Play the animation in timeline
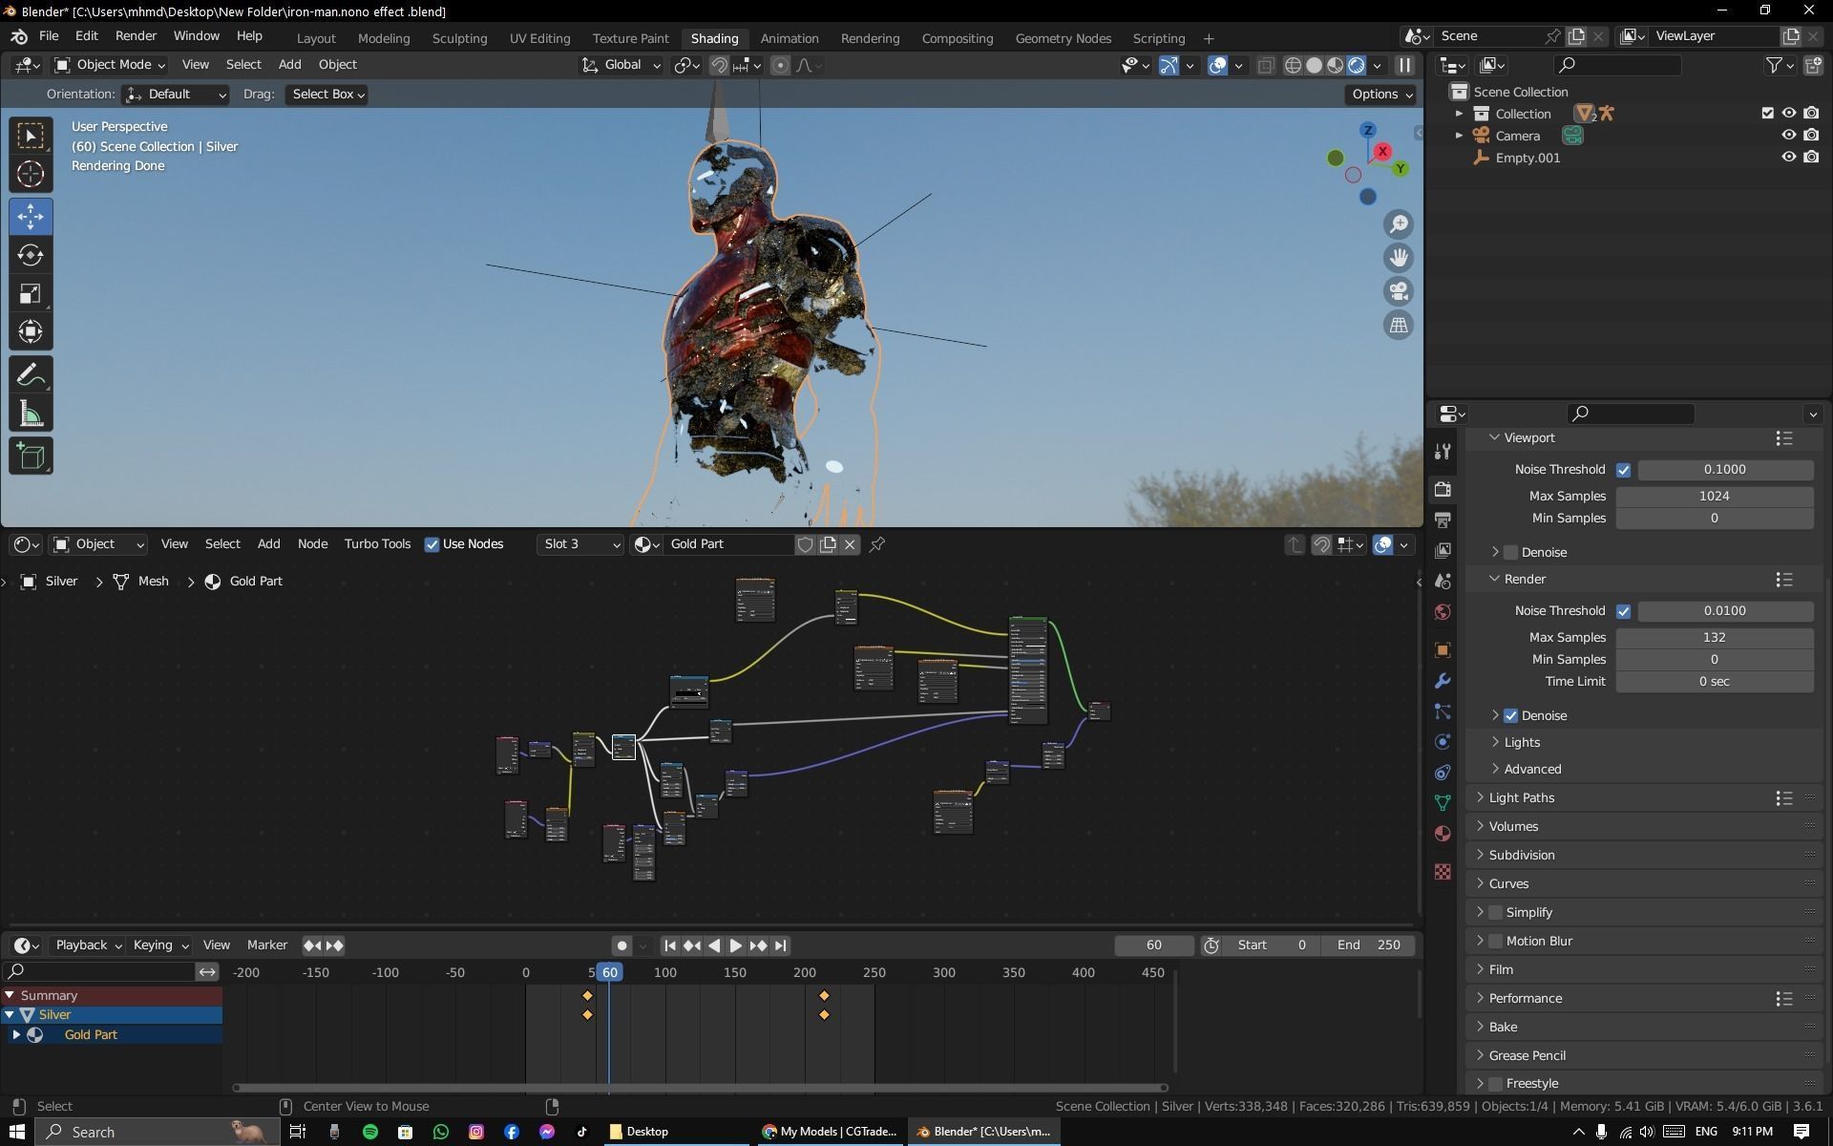The image size is (1833, 1146). (735, 945)
